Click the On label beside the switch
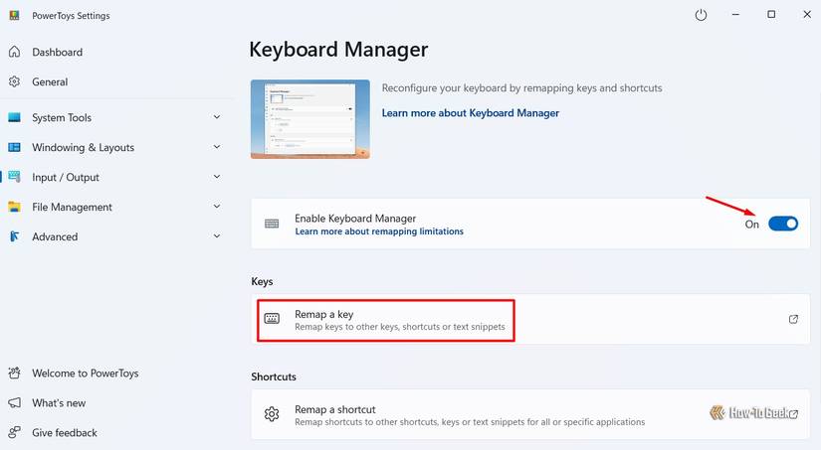Viewport: 821px width, 450px height. pyautogui.click(x=752, y=225)
